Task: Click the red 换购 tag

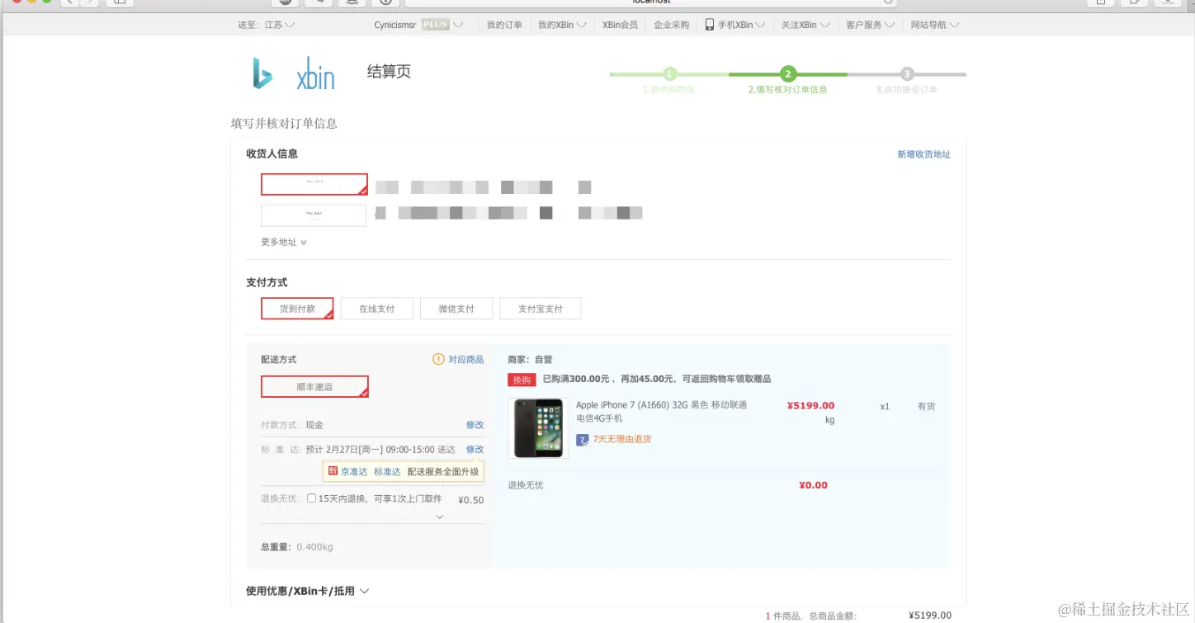Action: (x=522, y=380)
